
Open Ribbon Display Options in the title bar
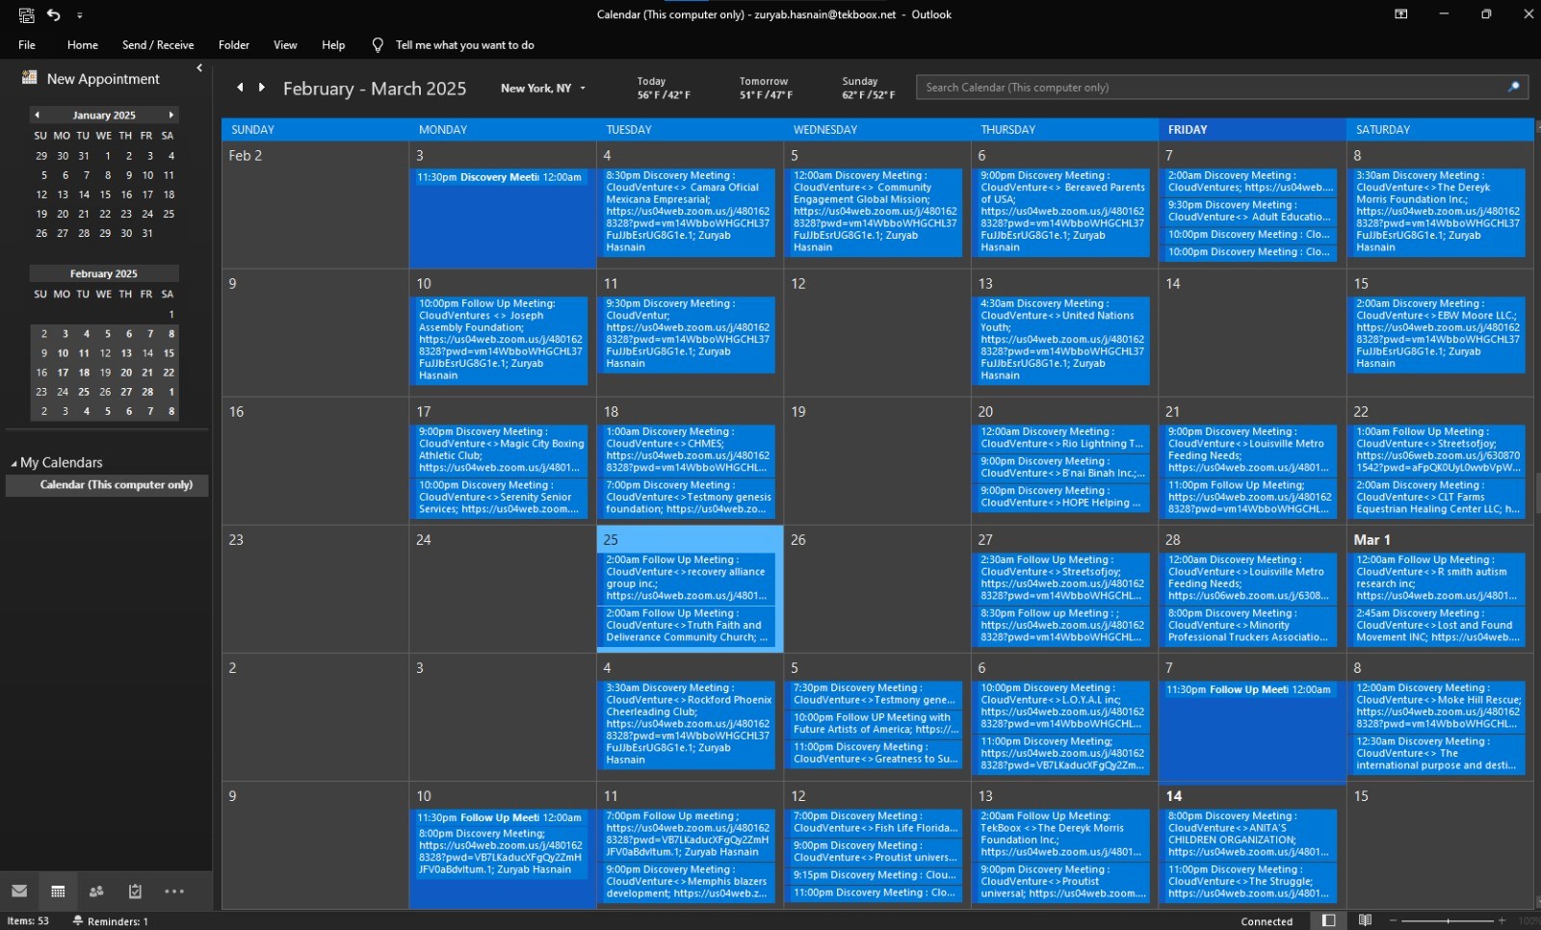(x=1401, y=14)
